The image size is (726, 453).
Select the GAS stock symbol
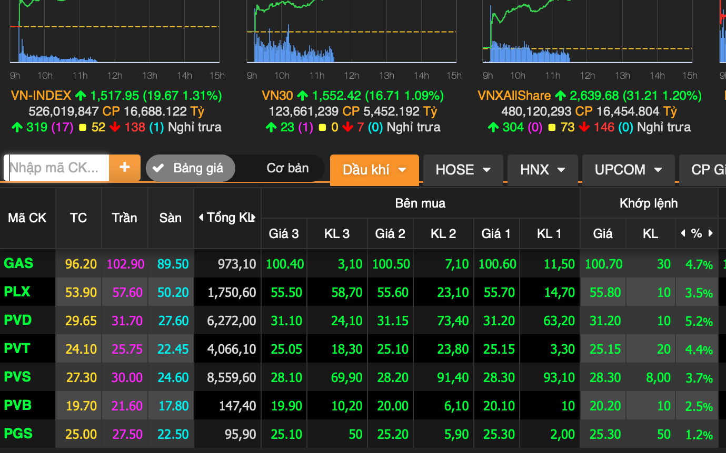[x=19, y=263]
